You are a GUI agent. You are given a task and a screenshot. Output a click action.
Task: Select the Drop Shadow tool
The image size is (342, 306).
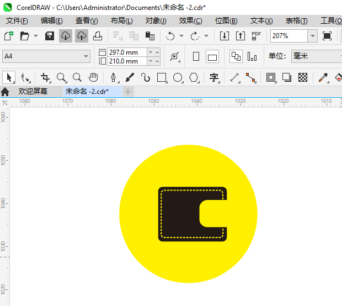(287, 77)
